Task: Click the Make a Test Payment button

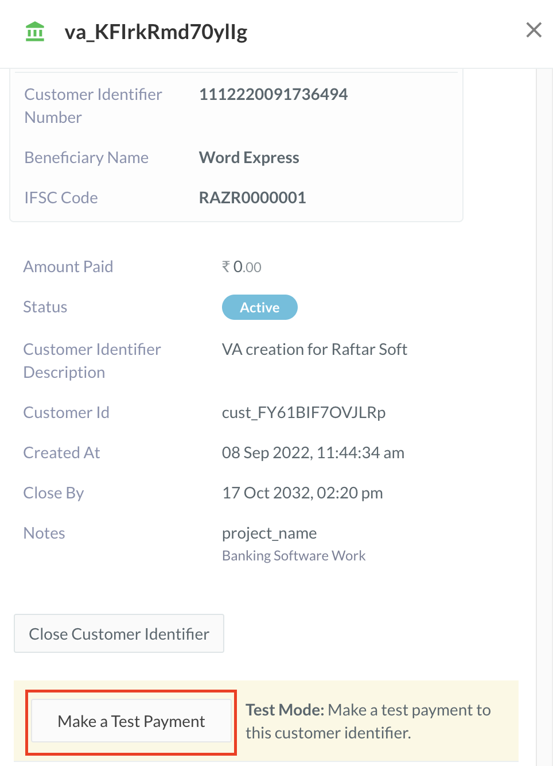Action: (131, 721)
